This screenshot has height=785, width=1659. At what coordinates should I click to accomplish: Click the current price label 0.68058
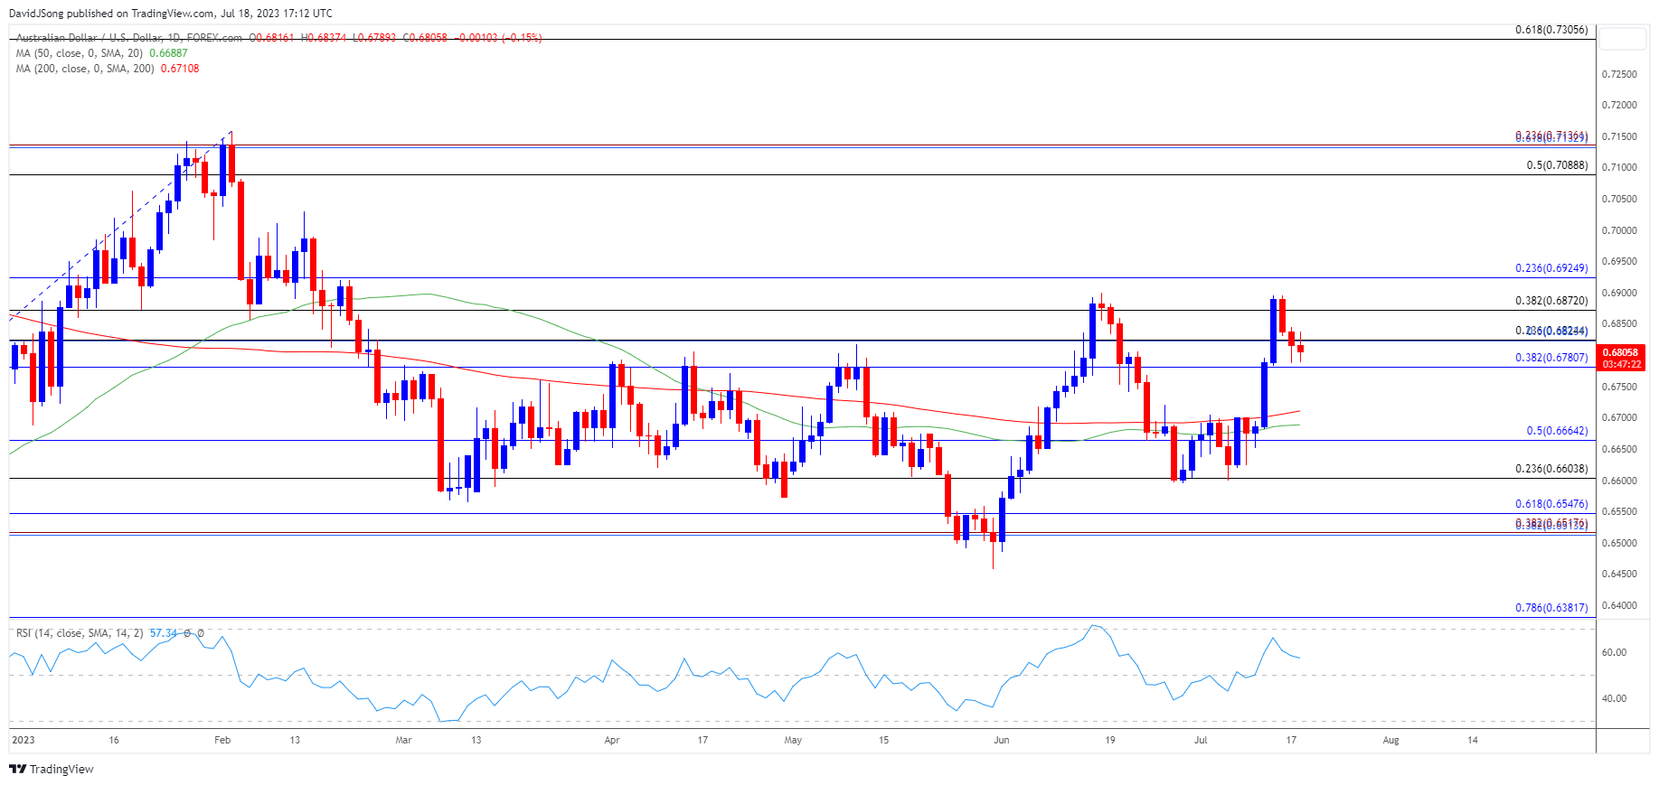coord(1620,353)
